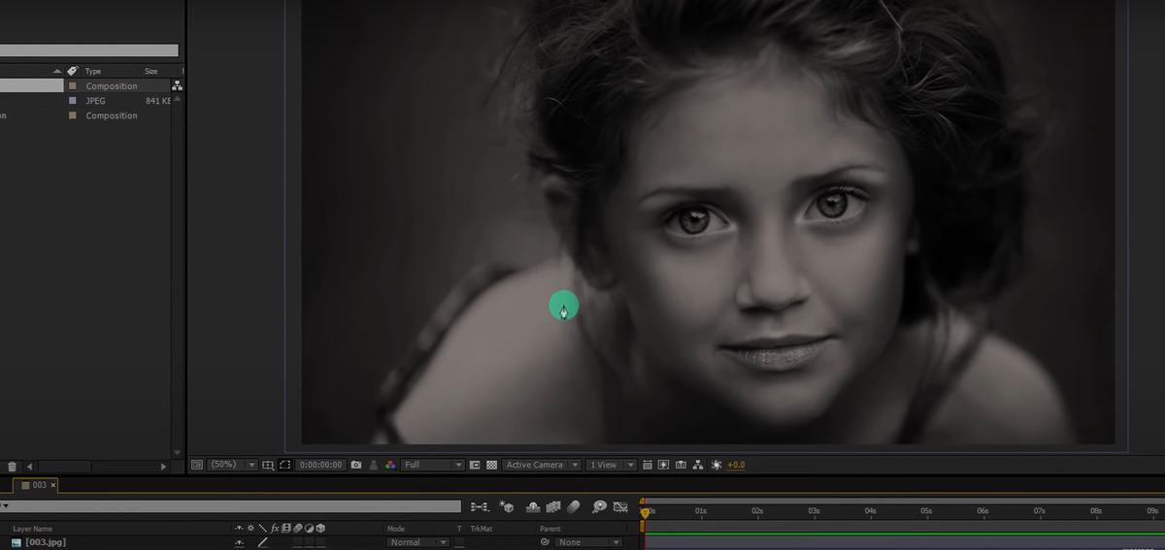
Task: Take a snapshot with the camera icon
Action: pos(356,465)
